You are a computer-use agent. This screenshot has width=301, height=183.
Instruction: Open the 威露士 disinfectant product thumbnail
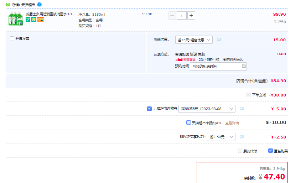[x=16, y=19]
